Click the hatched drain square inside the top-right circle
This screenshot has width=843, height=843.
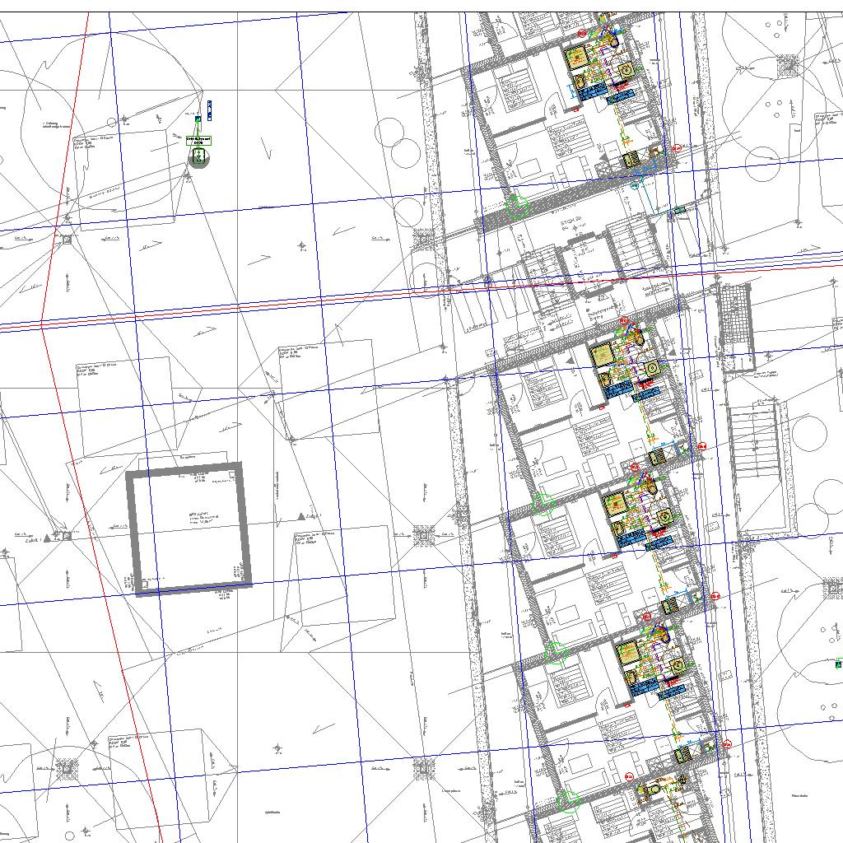coord(789,63)
